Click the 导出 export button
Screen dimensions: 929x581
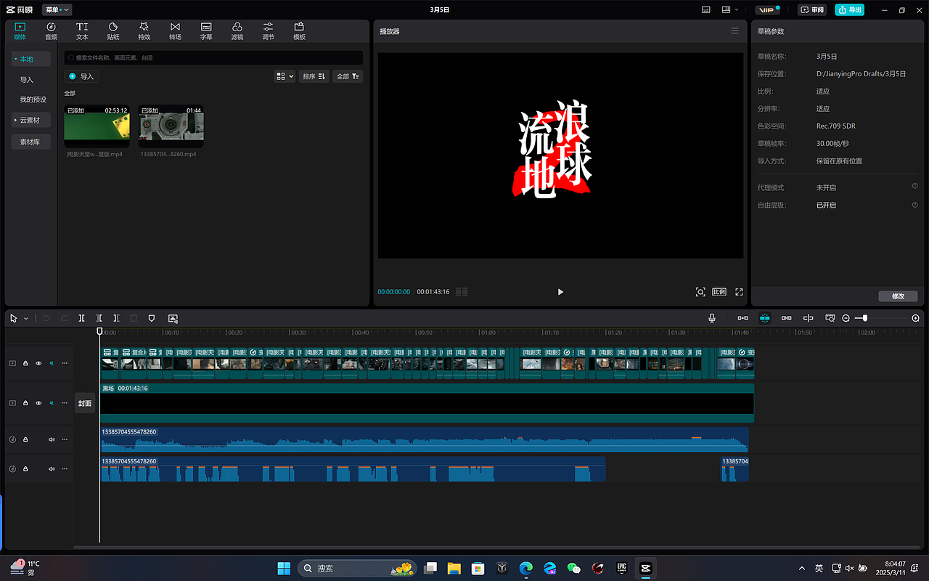coord(850,10)
